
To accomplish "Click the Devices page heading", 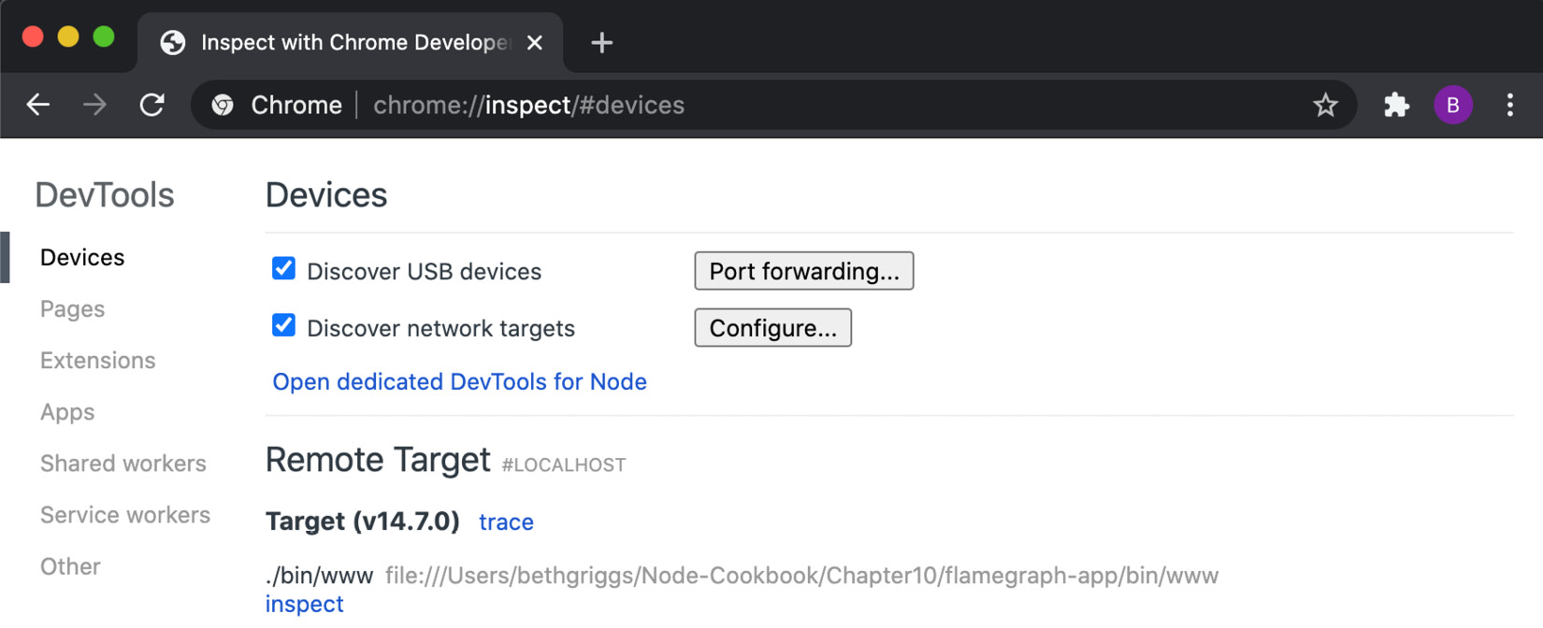I will [x=326, y=195].
